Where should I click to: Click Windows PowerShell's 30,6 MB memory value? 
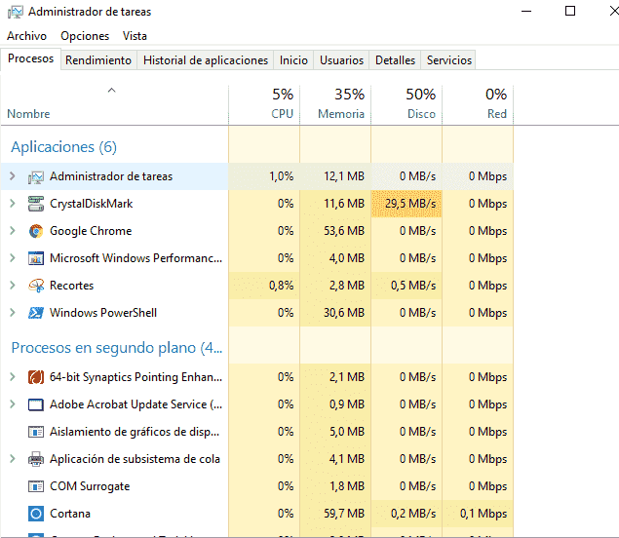pyautogui.click(x=344, y=313)
